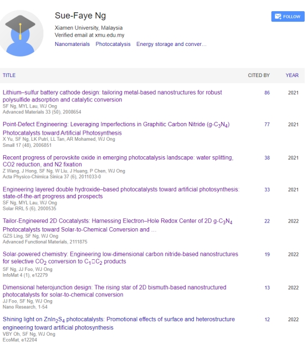Open the Nanomaterials interest tag
The height and width of the screenshot is (344, 307).
click(72, 44)
